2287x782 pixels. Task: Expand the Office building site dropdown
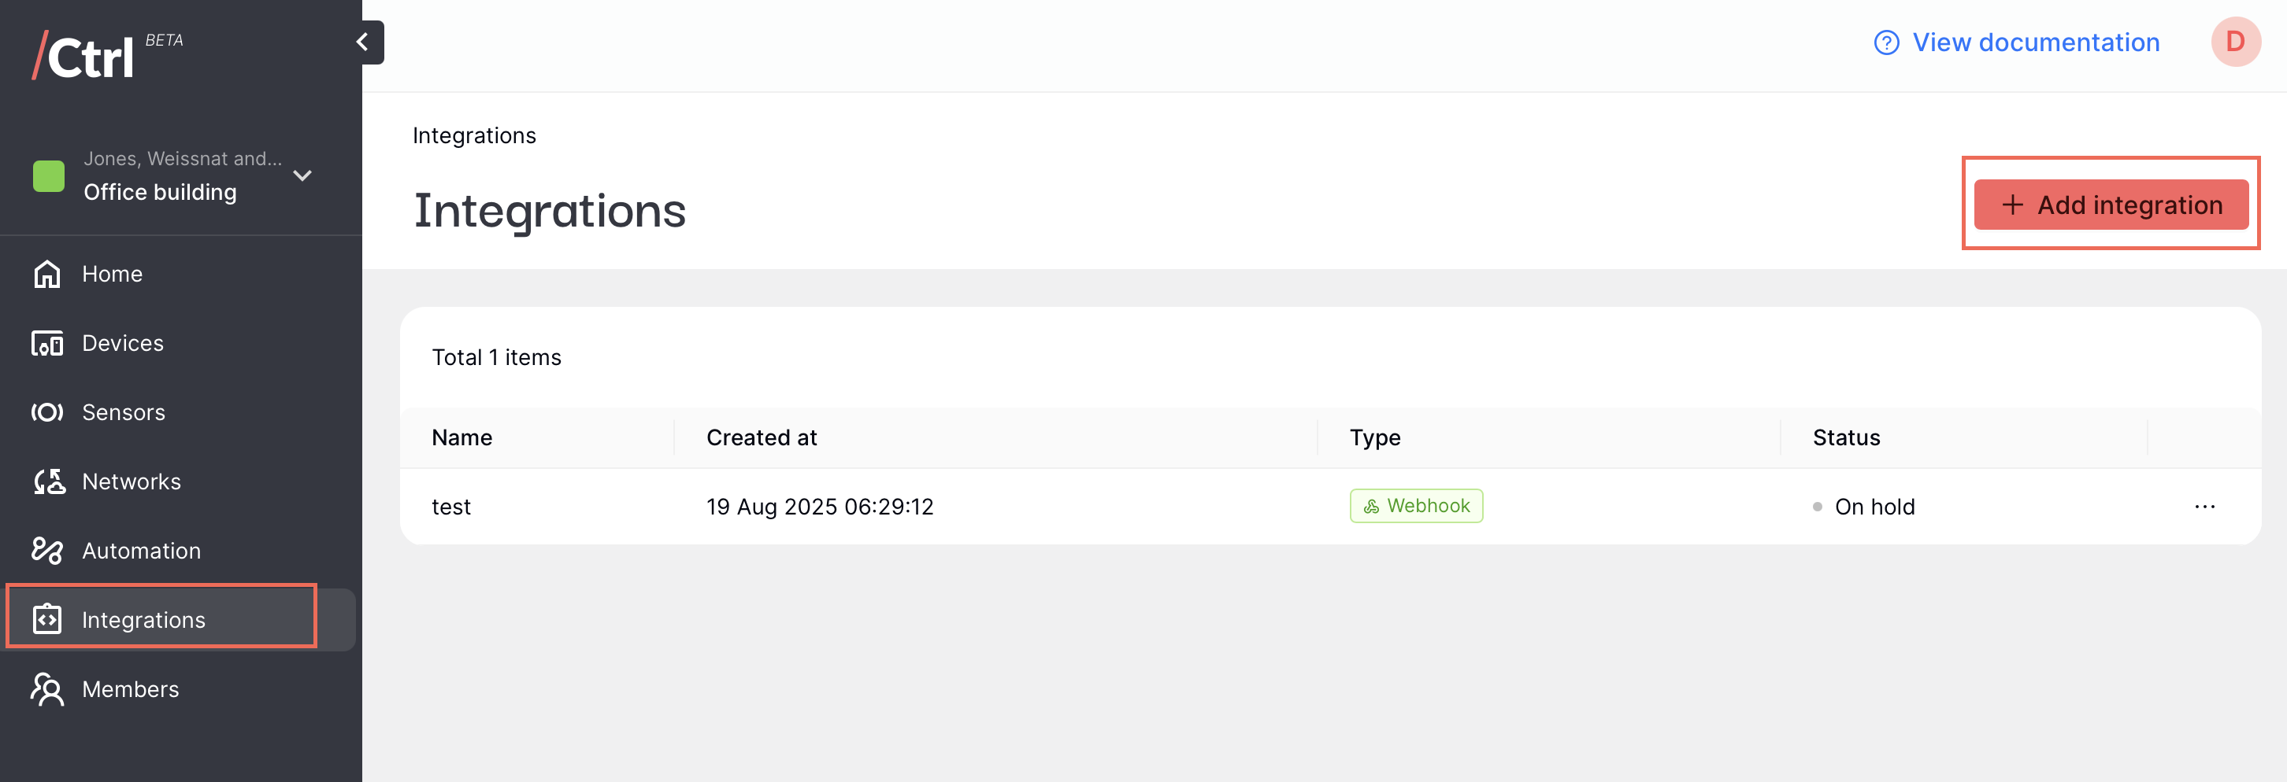(x=302, y=175)
